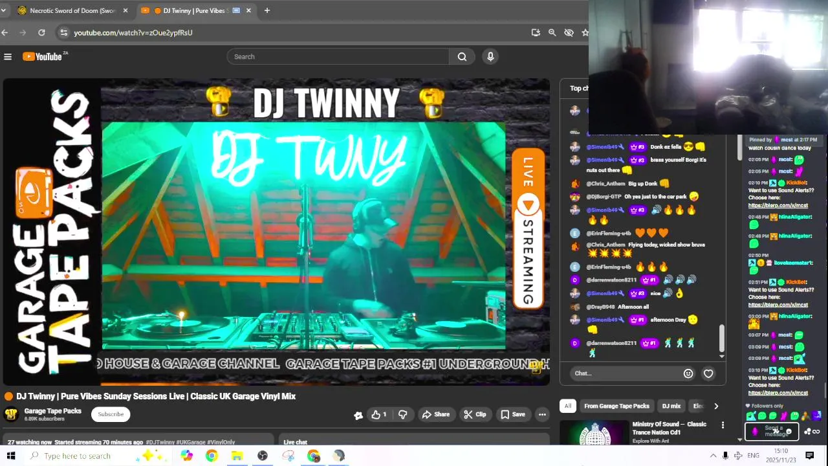Save the video to a playlist
The width and height of the screenshot is (828, 466).
click(512, 414)
